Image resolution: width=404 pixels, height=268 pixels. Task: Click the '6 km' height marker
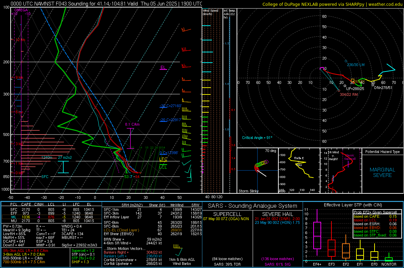(x=19, y=112)
